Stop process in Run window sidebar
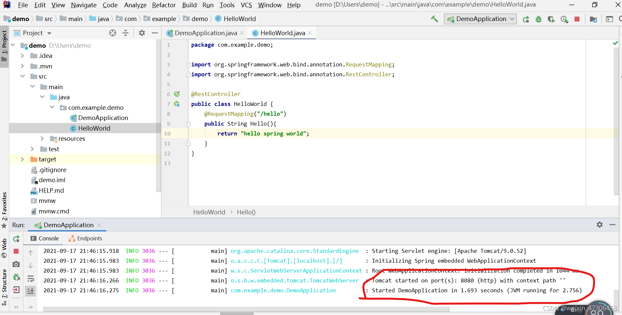Viewport: 622px width, 315px height. pyautogui.click(x=16, y=251)
